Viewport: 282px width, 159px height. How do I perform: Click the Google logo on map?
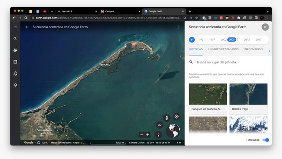29,142
